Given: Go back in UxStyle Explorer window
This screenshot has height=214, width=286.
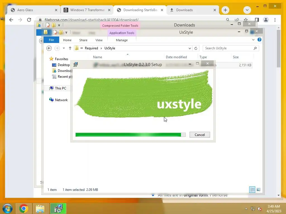Looking at the screenshot, I should (x=49, y=48).
